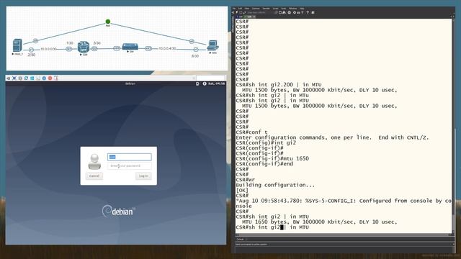Click the refresh arrows icon in VM console toolbar
The height and width of the screenshot is (259, 461).
point(26,78)
